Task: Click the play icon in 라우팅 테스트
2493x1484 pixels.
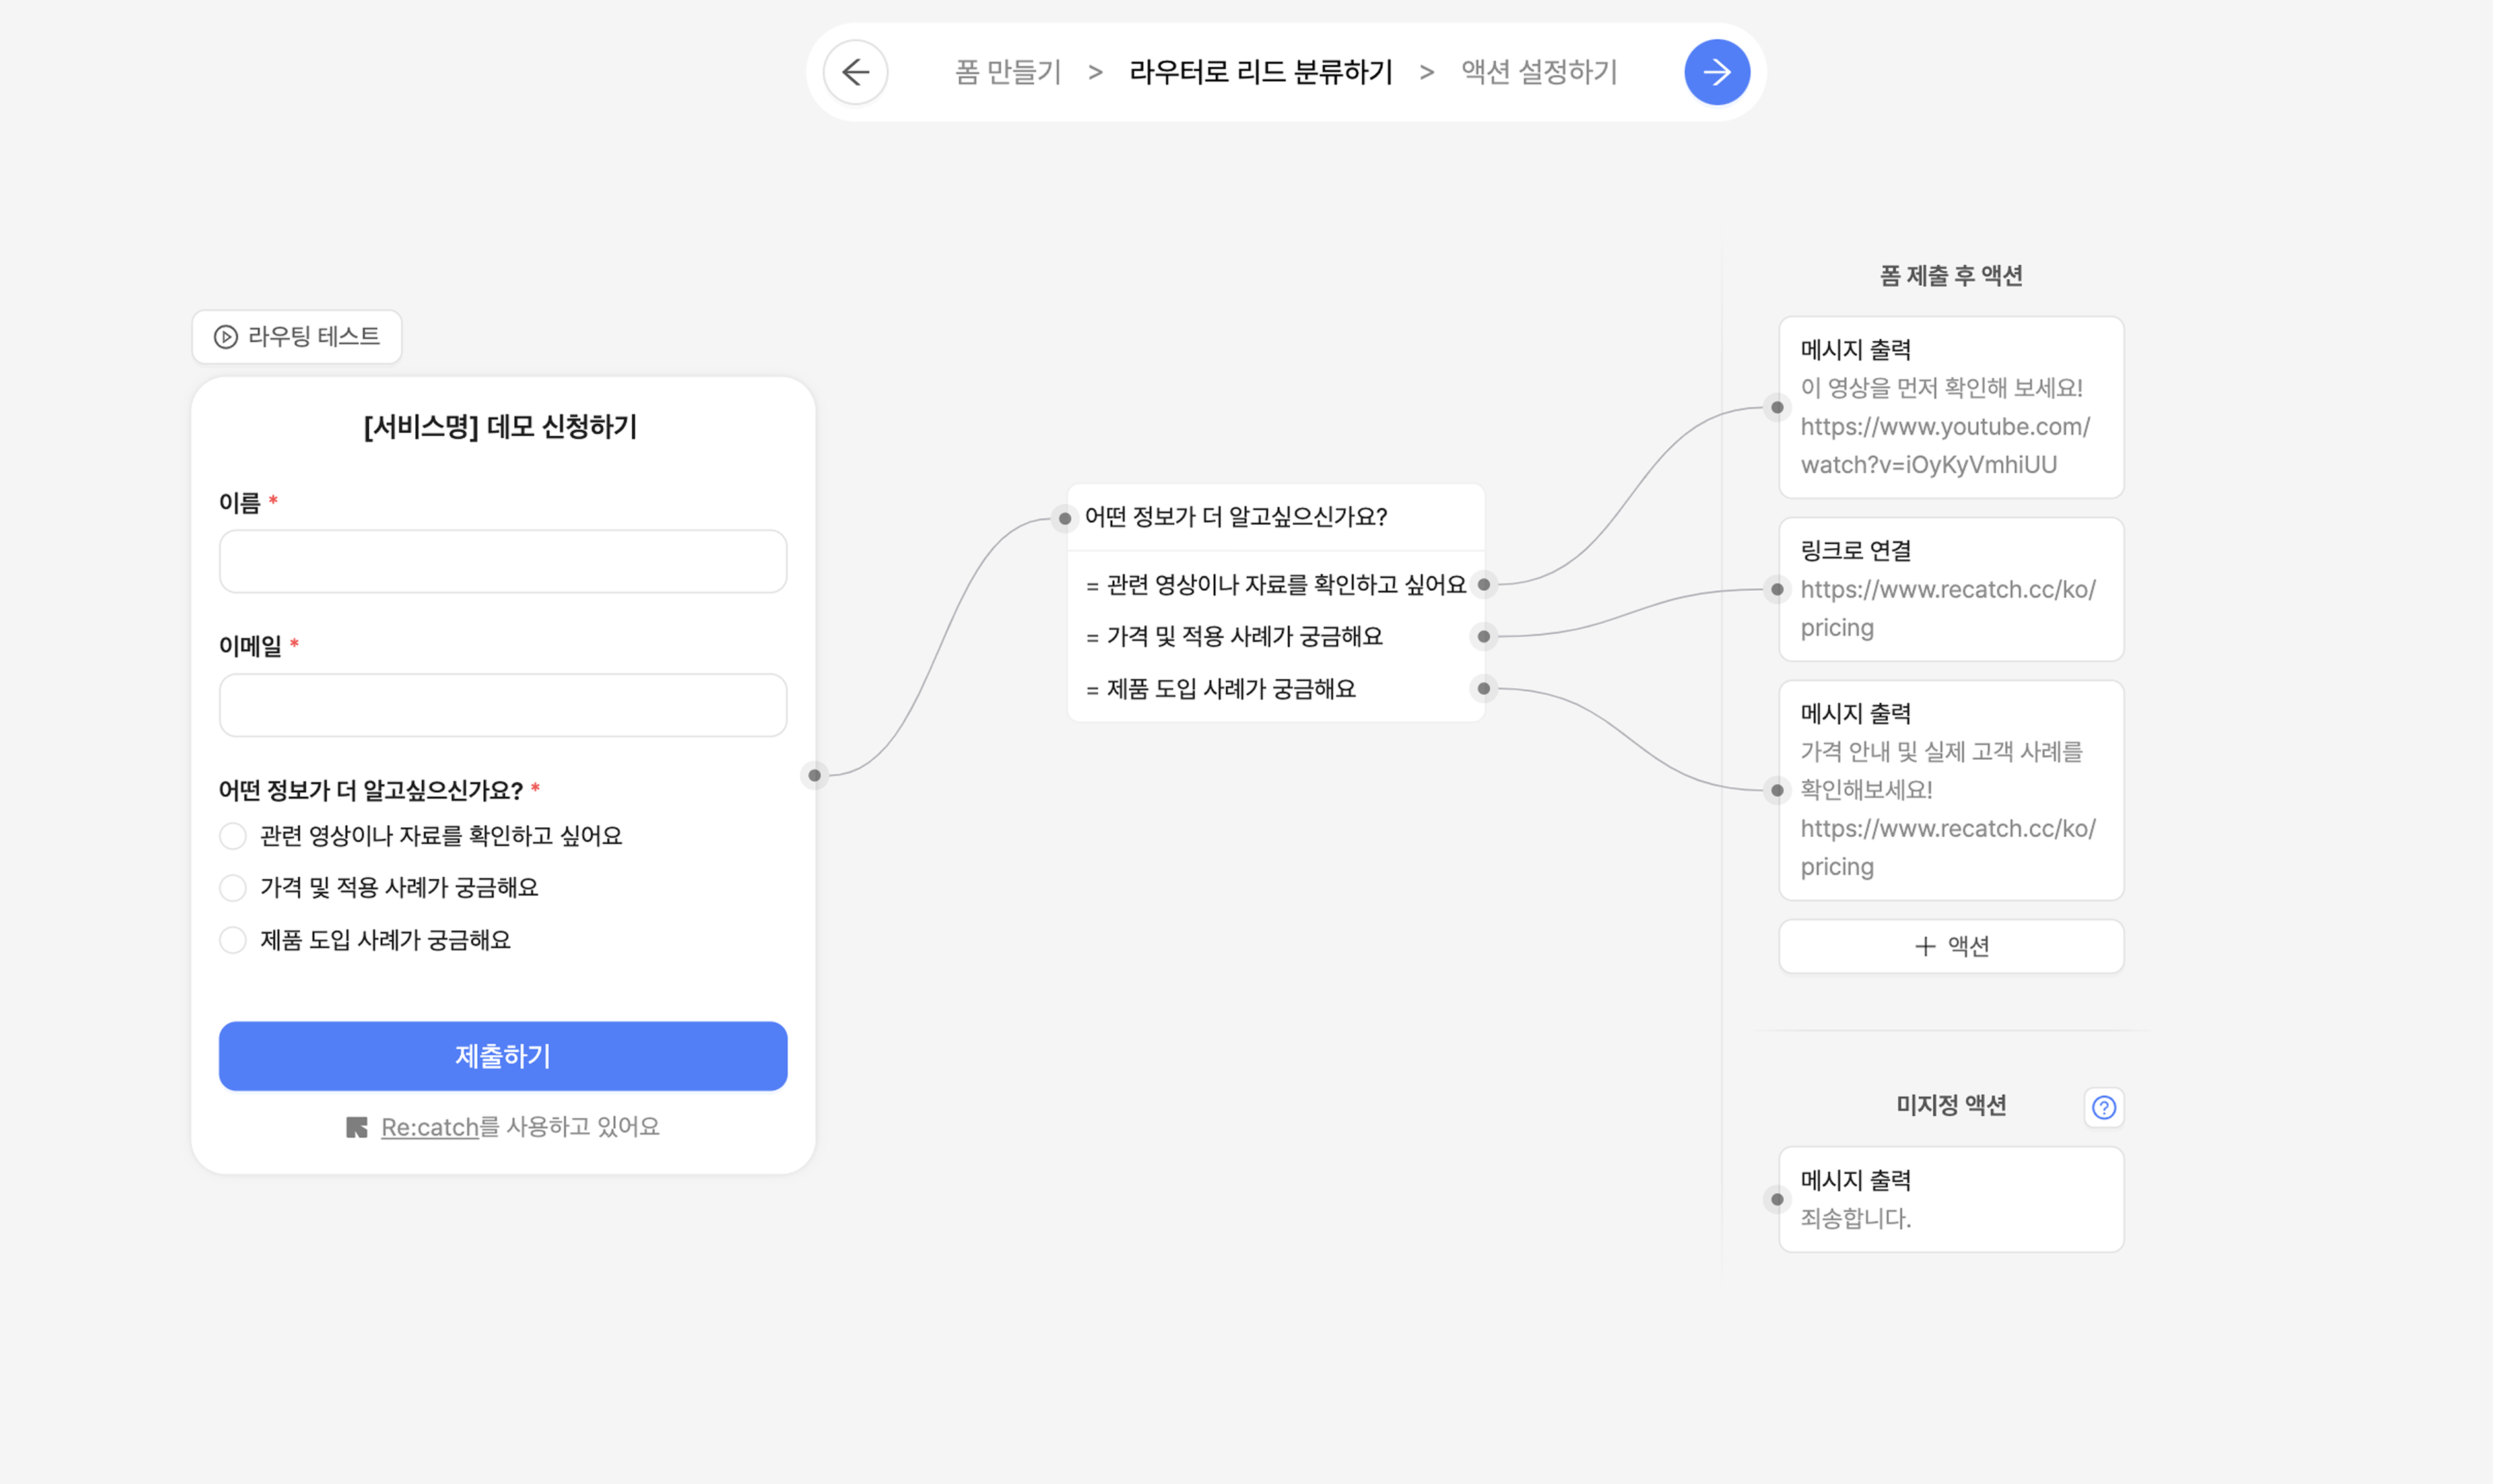Action: coord(226,337)
